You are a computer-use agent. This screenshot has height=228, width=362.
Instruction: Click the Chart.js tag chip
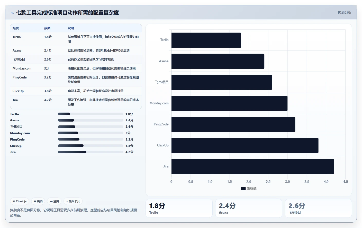[20, 201]
